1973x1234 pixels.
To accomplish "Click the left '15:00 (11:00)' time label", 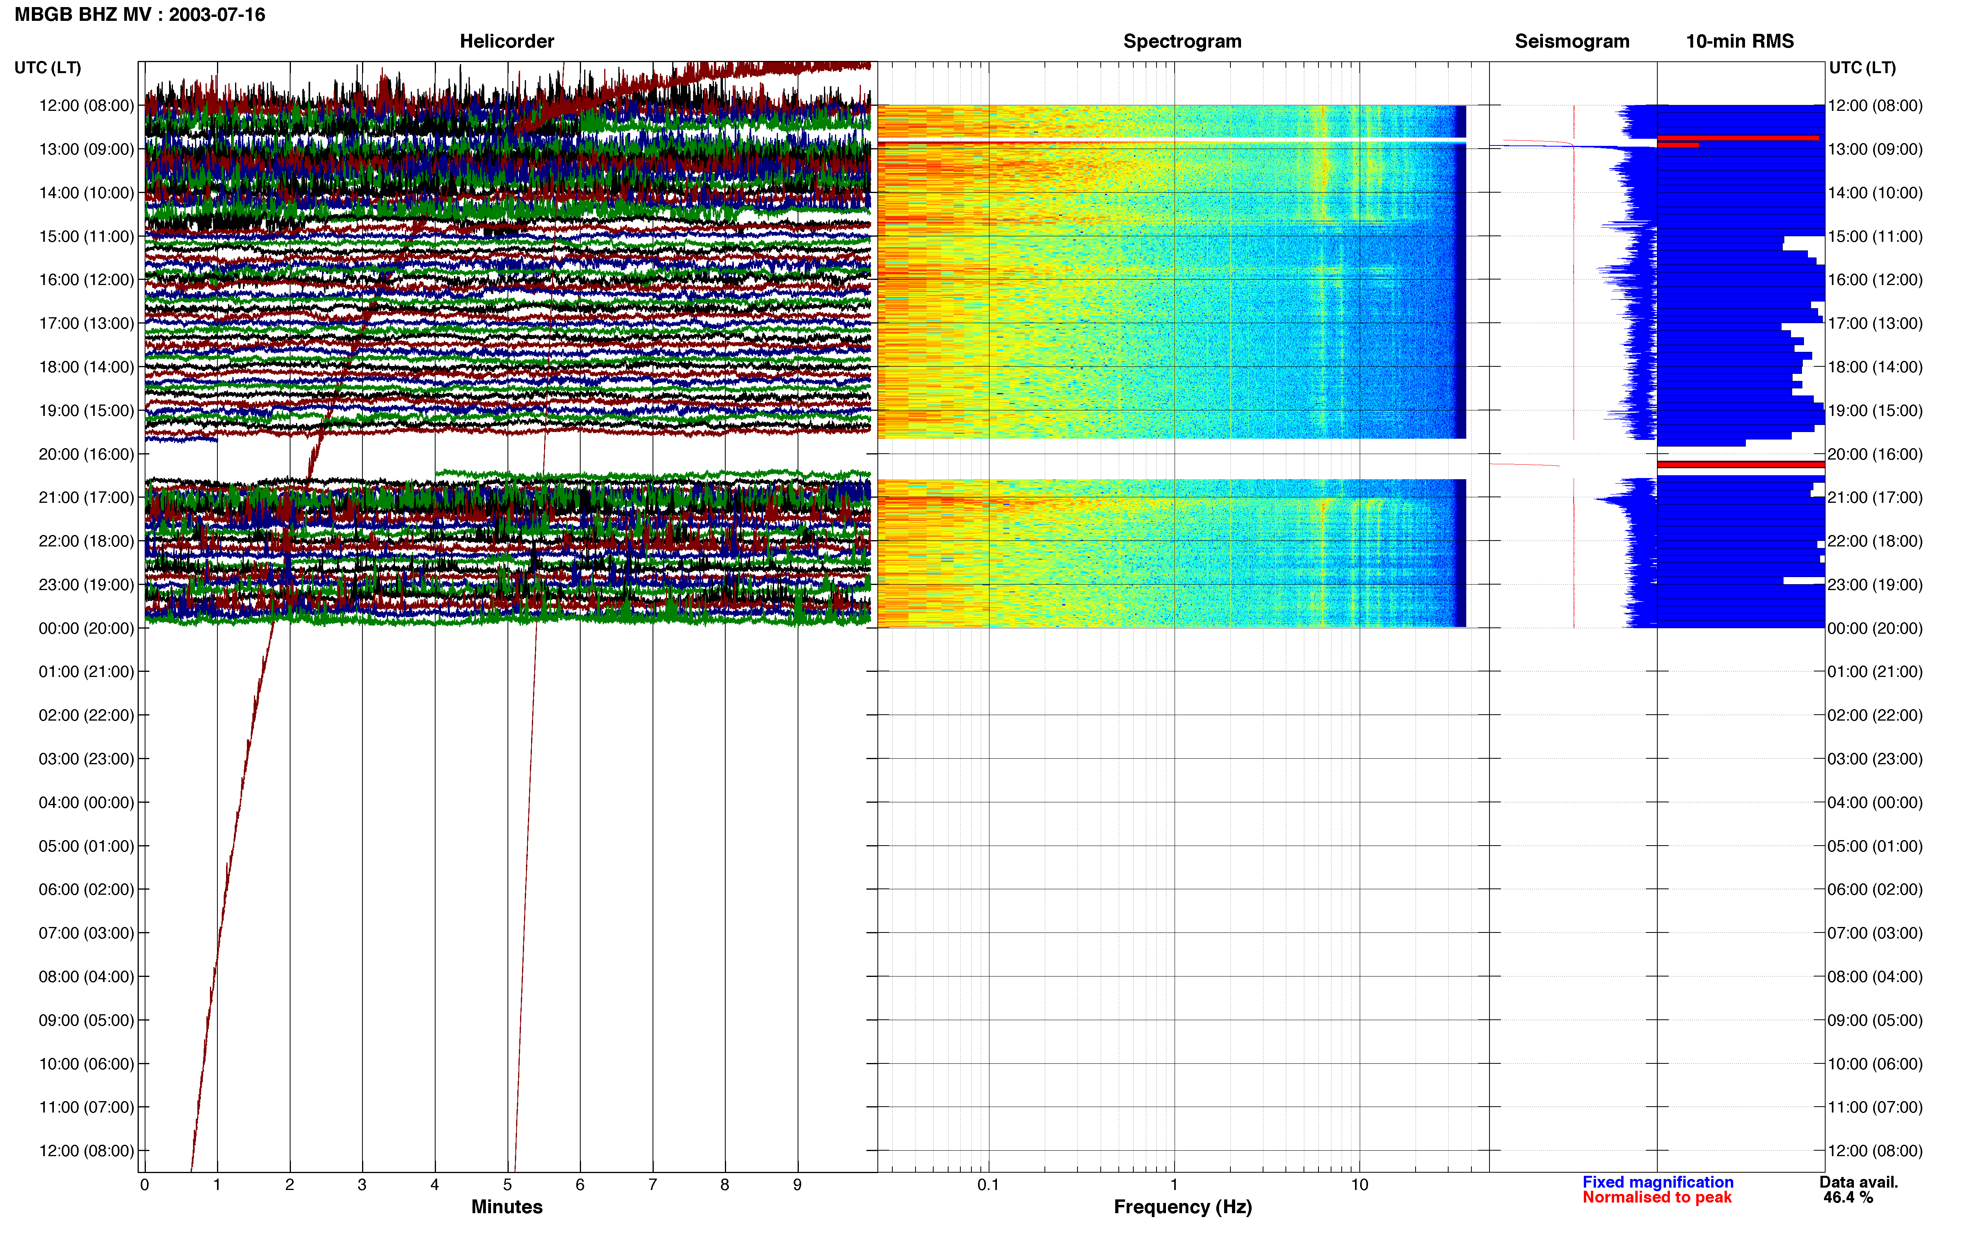I will click(x=86, y=236).
